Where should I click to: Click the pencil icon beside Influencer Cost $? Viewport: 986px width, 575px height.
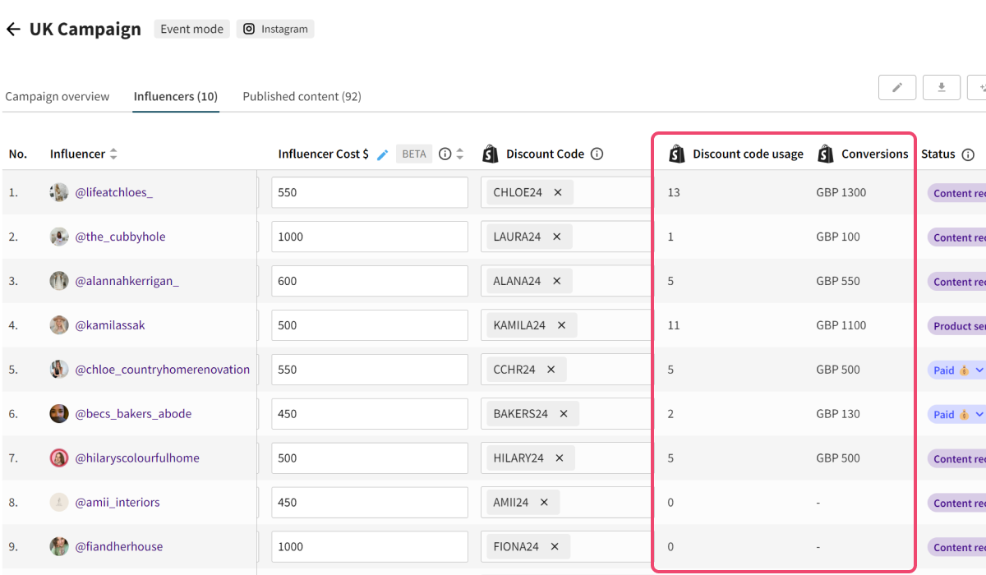pos(382,154)
